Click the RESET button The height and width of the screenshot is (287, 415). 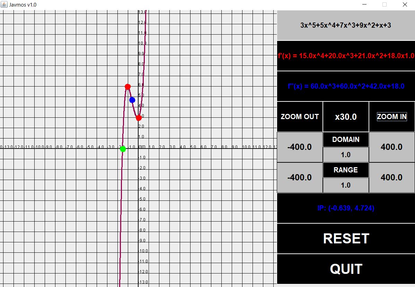coord(346,239)
